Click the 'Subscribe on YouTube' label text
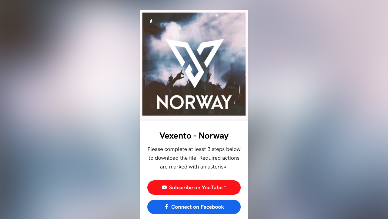The width and height of the screenshot is (388, 219). pyautogui.click(x=196, y=188)
